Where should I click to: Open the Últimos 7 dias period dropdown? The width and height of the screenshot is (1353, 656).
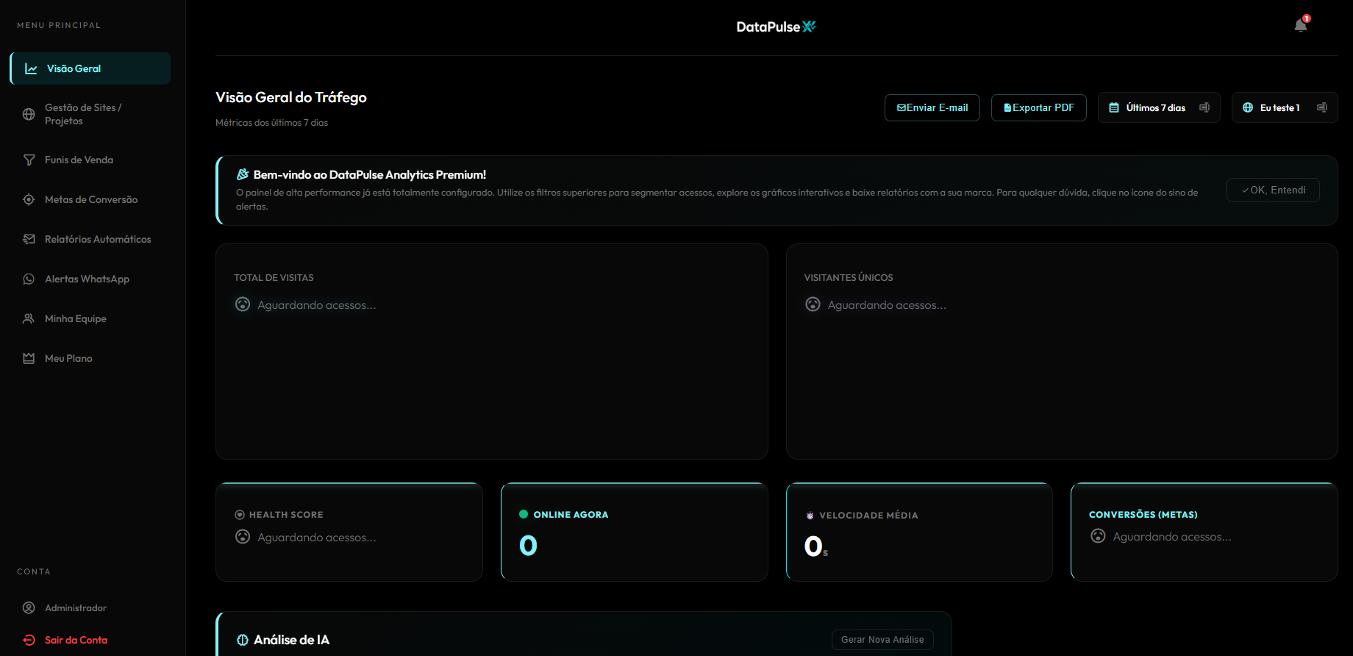pyautogui.click(x=1158, y=107)
